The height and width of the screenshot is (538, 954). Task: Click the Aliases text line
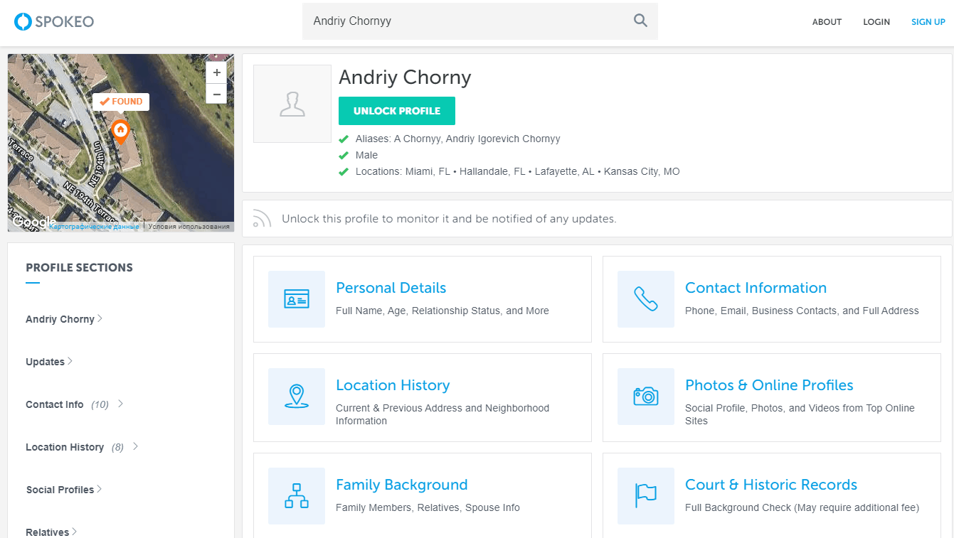(x=457, y=139)
